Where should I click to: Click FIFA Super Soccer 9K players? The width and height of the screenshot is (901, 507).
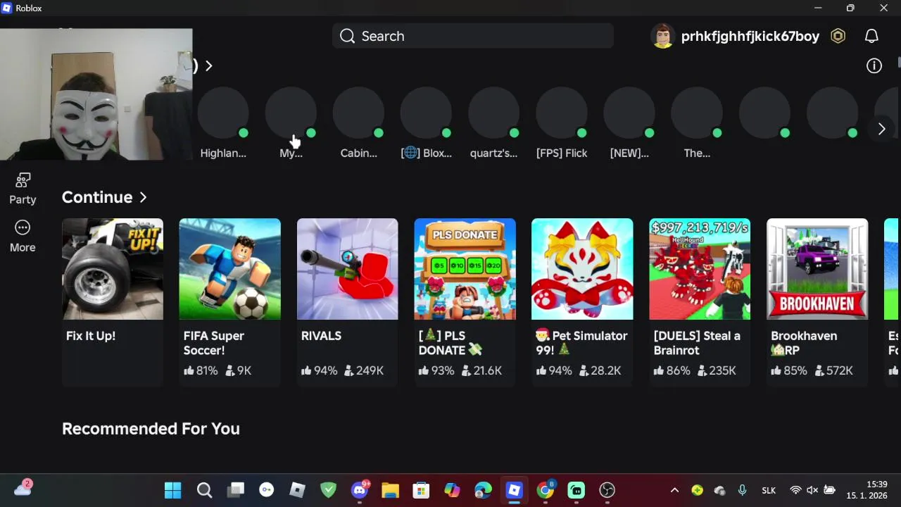pyautogui.click(x=238, y=370)
